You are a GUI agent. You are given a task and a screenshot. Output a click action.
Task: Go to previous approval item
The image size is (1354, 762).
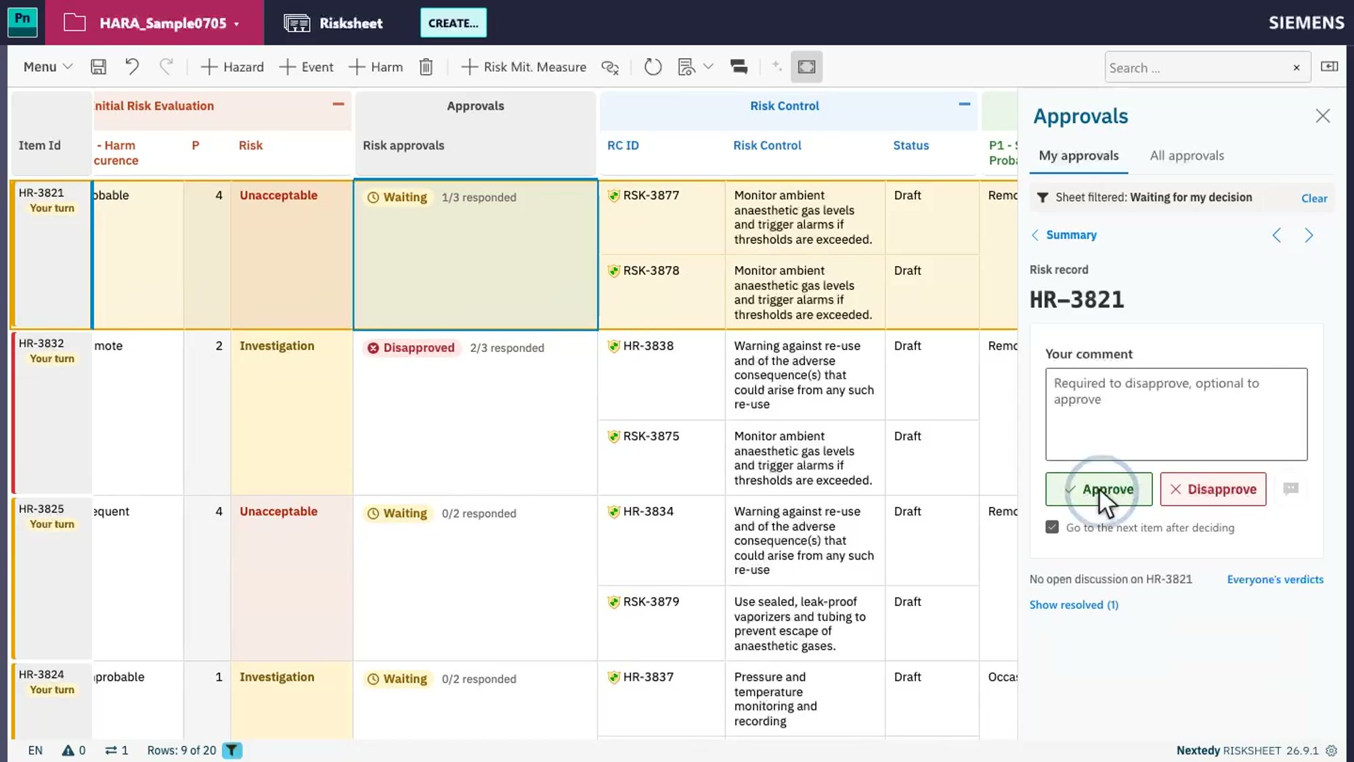[x=1276, y=235]
